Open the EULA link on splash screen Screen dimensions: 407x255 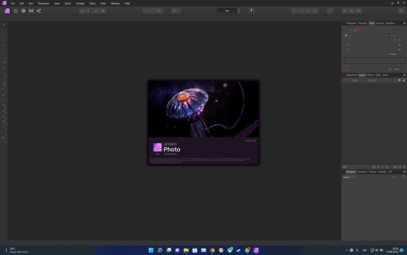click(x=158, y=154)
